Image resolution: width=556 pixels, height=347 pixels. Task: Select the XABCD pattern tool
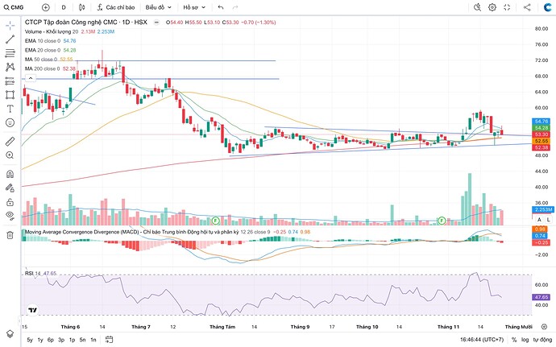point(10,67)
